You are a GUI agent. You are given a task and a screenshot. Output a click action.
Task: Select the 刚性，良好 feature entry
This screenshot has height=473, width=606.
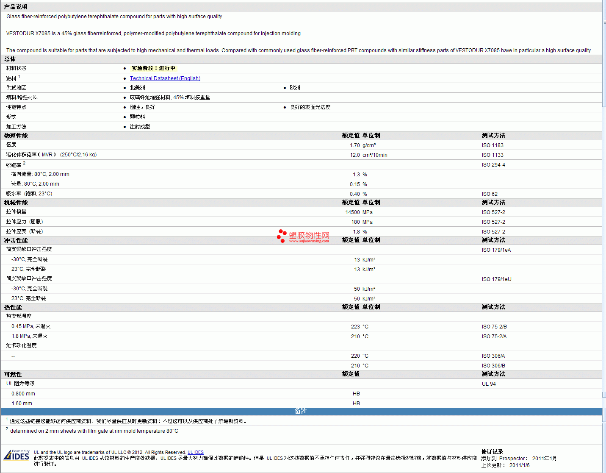click(142, 107)
